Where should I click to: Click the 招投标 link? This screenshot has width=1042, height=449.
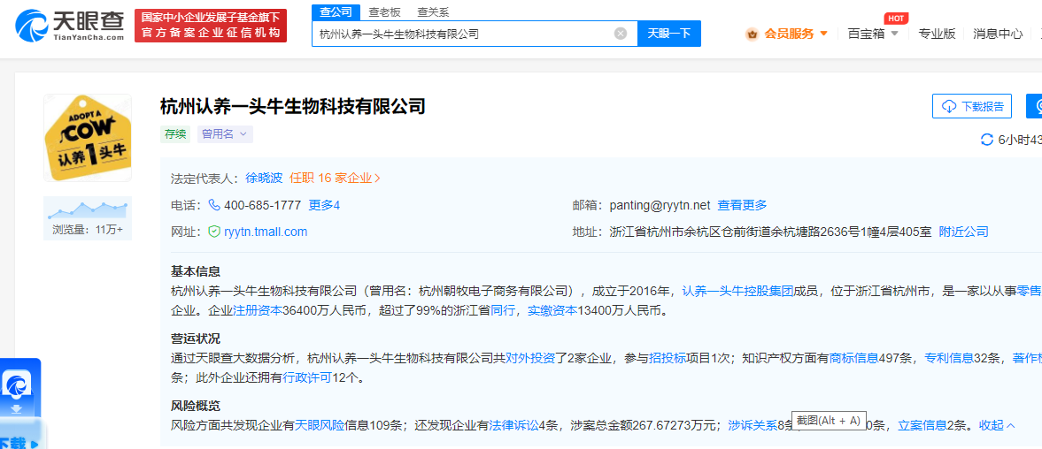click(x=668, y=358)
